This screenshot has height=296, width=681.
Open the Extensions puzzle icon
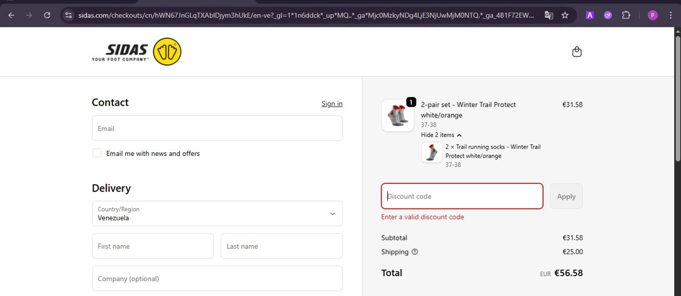[626, 15]
